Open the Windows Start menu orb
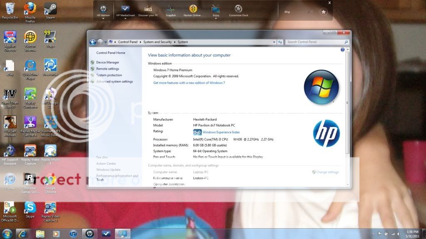Screen dimensions: 426x239 point(7,234)
